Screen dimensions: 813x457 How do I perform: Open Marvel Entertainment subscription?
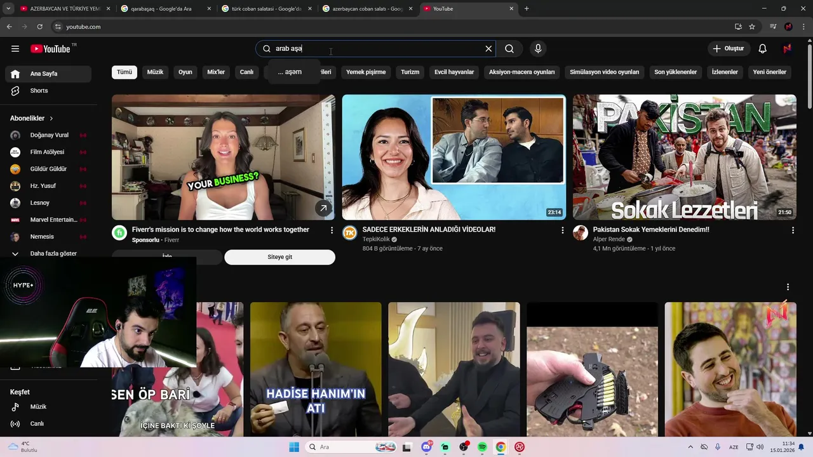48,220
